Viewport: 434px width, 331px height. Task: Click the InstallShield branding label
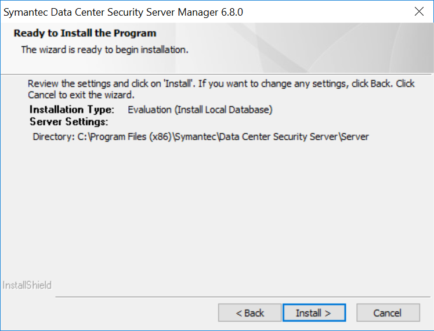tap(27, 285)
